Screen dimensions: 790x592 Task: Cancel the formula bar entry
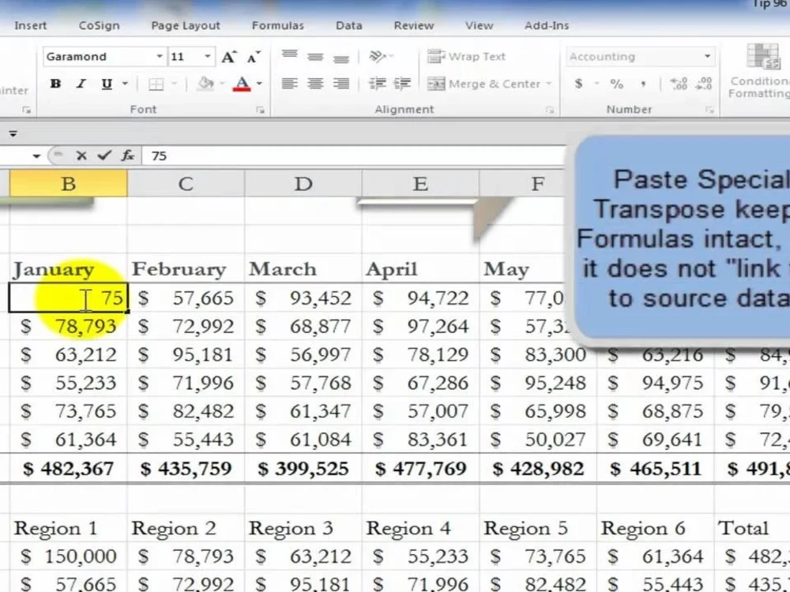coord(81,155)
